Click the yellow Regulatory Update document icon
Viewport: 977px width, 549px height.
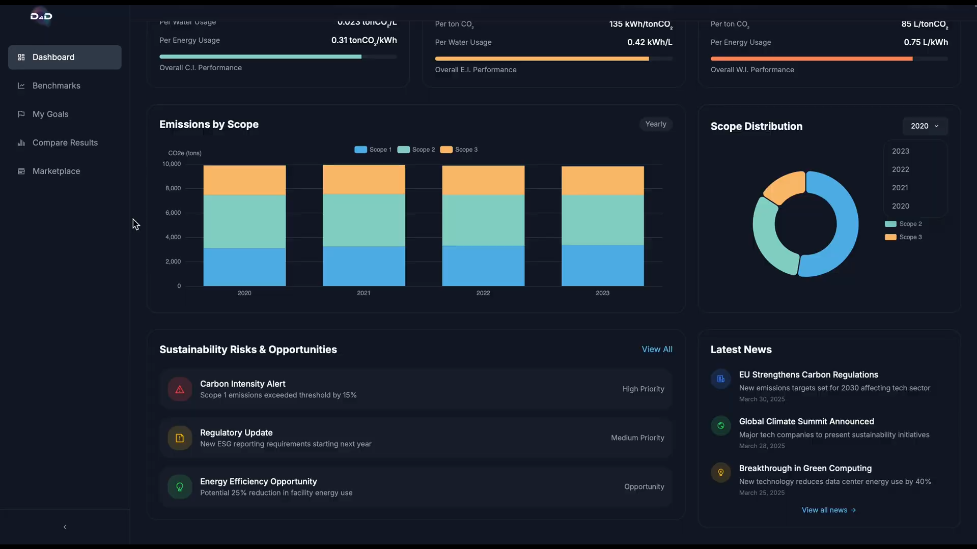pos(180,438)
